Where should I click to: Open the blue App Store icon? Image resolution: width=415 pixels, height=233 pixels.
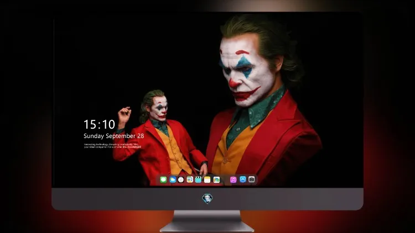[x=243, y=179]
